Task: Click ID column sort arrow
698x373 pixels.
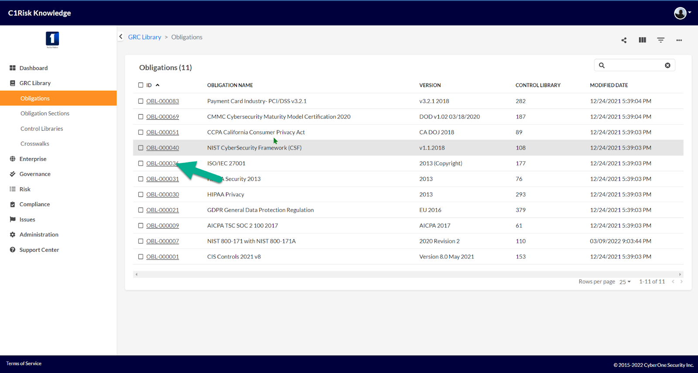Action: pyautogui.click(x=157, y=85)
